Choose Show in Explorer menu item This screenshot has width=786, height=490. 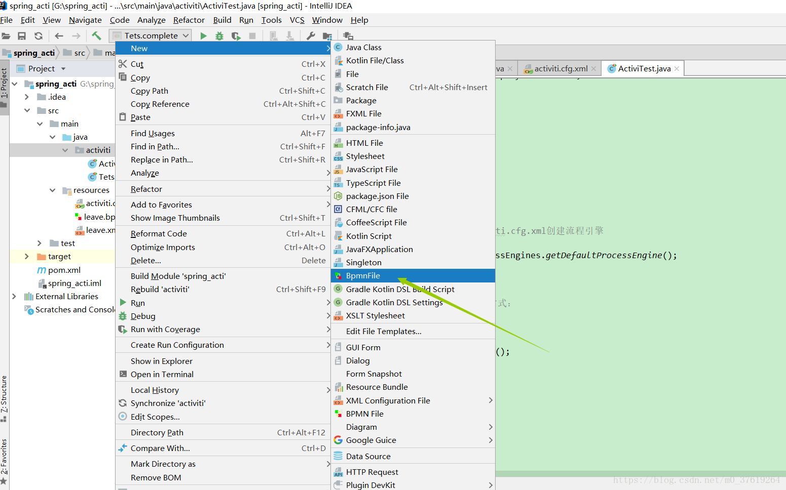(223, 361)
